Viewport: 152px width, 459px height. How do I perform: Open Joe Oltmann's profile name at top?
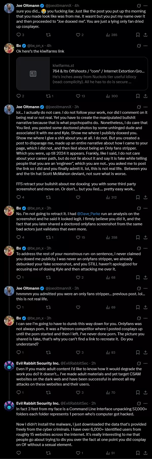coord(28,6)
